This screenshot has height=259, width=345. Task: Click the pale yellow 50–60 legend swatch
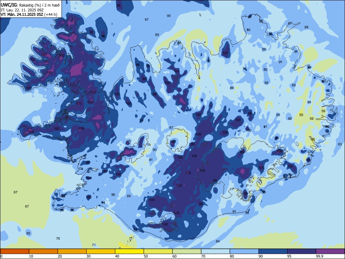coord(158,251)
